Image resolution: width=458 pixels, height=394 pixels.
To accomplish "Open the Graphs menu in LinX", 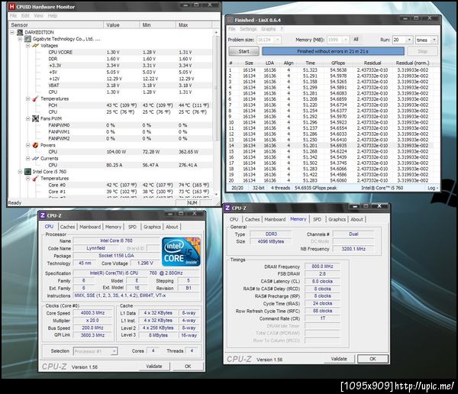I will point(268,29).
